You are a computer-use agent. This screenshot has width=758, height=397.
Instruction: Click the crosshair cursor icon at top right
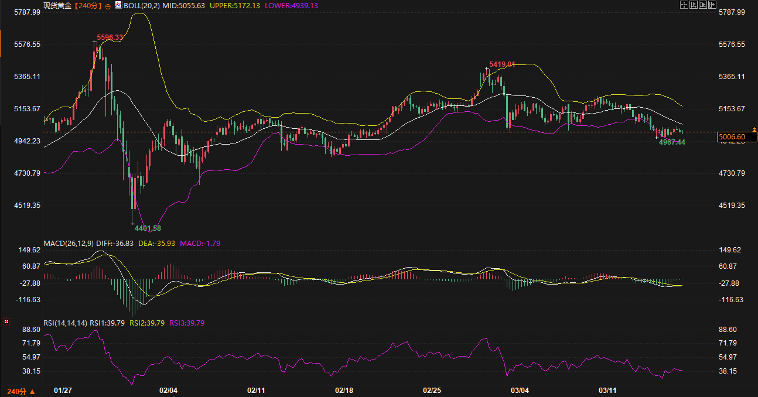(684, 5)
